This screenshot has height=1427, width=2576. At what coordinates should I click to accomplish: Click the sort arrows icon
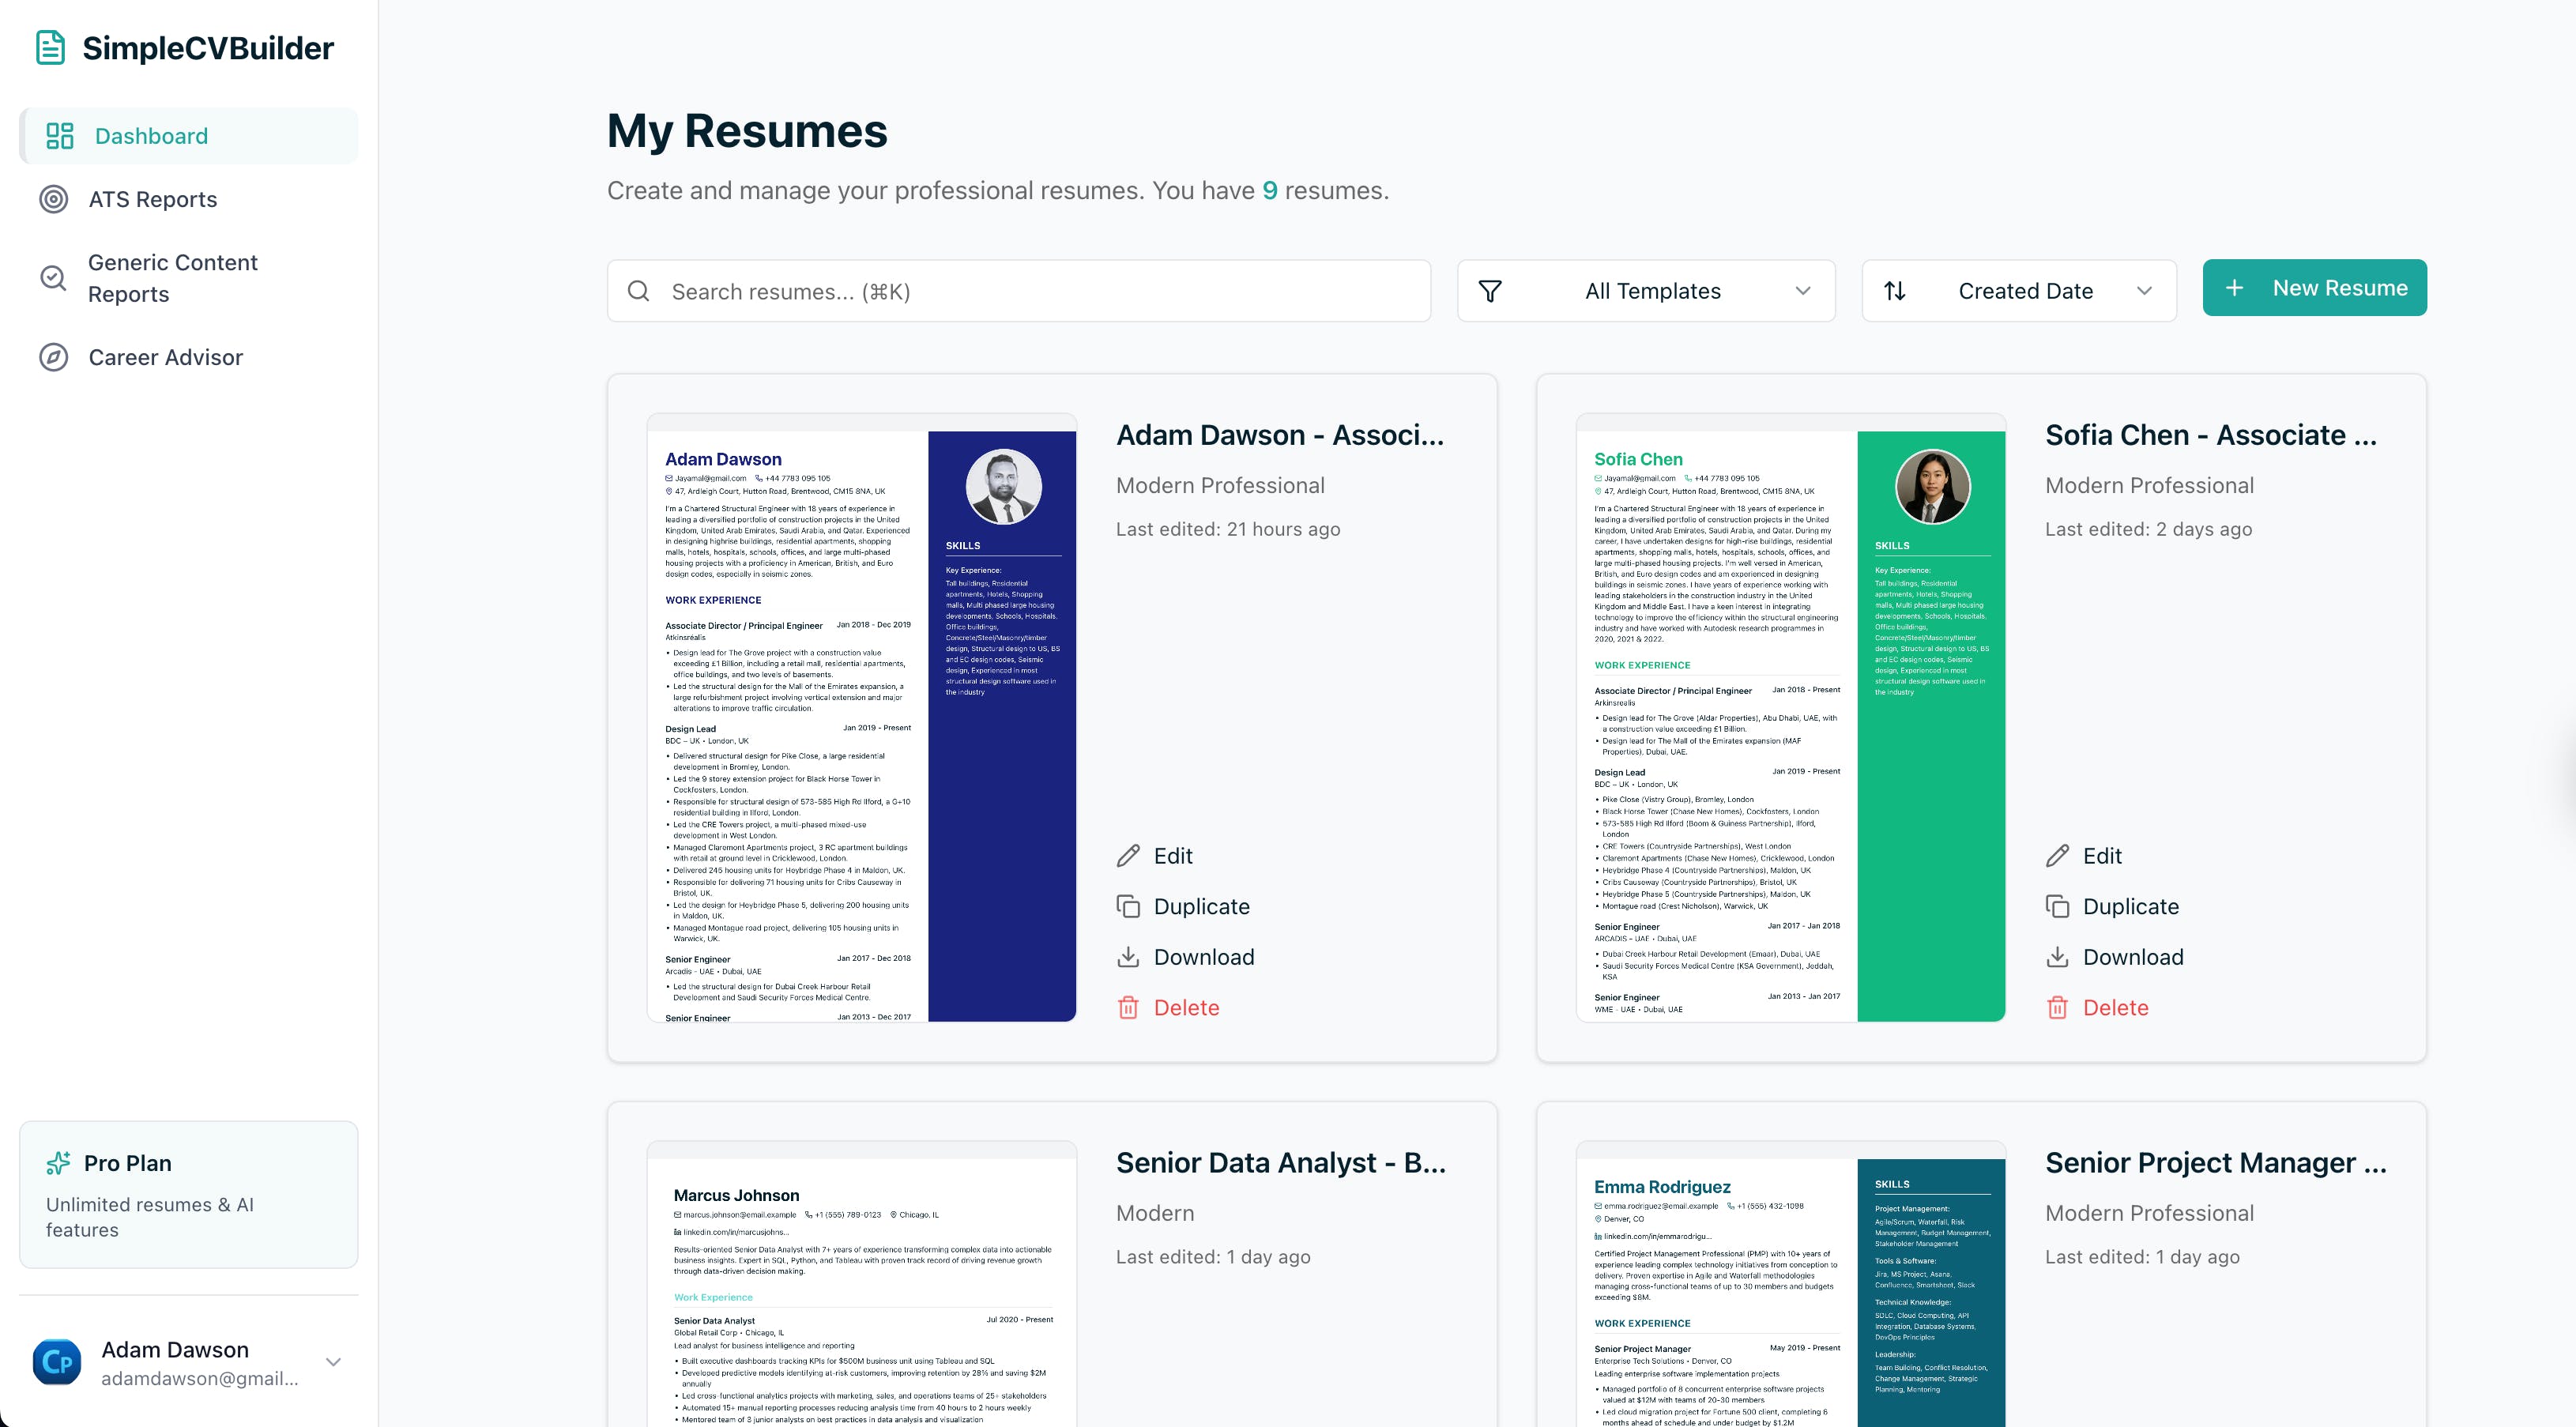pyautogui.click(x=1895, y=291)
